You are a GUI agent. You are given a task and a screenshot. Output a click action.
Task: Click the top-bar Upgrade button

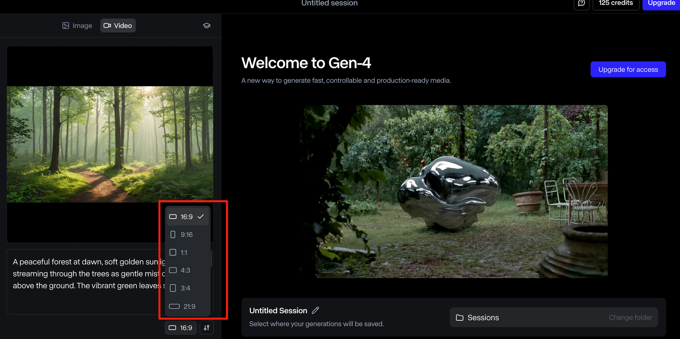[661, 3]
